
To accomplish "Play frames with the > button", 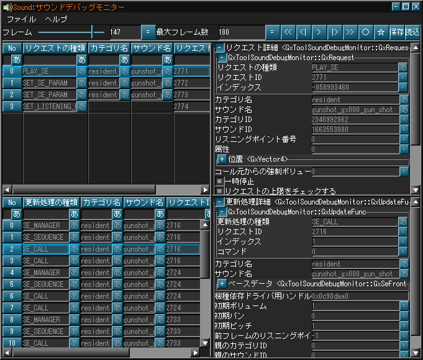I will click(319, 32).
